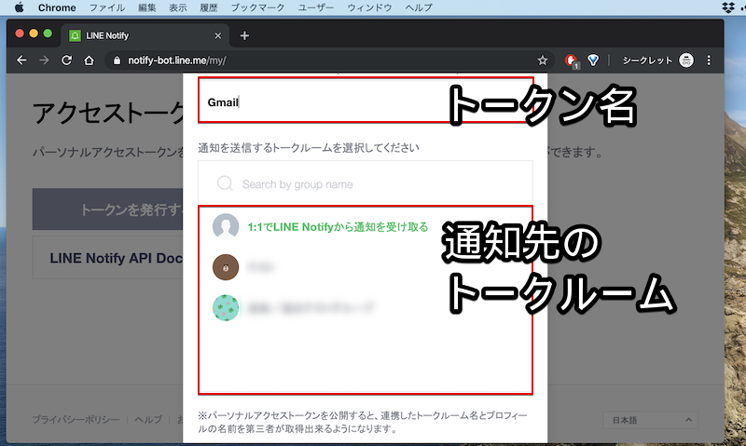Open a new tab with the plus icon
The width and height of the screenshot is (746, 446).
click(244, 36)
